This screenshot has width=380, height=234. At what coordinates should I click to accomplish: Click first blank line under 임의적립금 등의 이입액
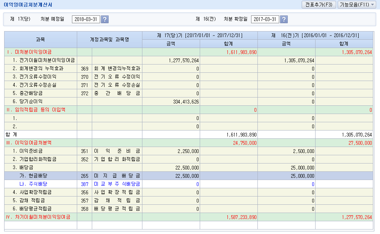[40, 118]
